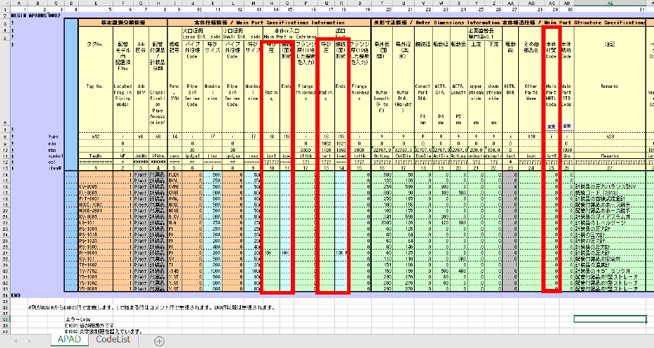The height and width of the screenshot is (348, 654).
Task: Select row 34 header
Action: pyautogui.click(x=5, y=295)
